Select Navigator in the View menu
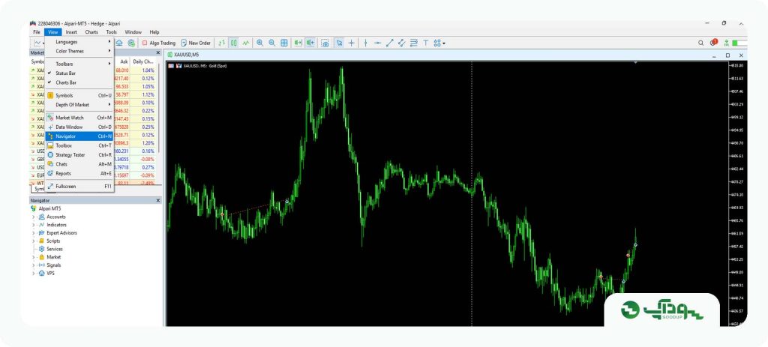 [79, 136]
